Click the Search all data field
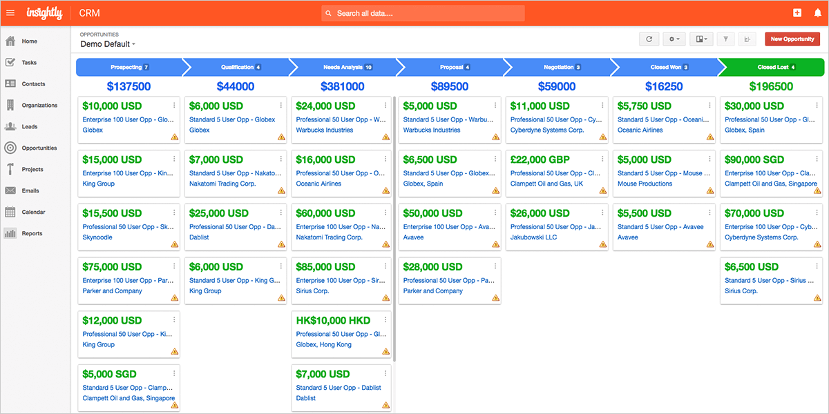The height and width of the screenshot is (414, 829). [x=423, y=13]
